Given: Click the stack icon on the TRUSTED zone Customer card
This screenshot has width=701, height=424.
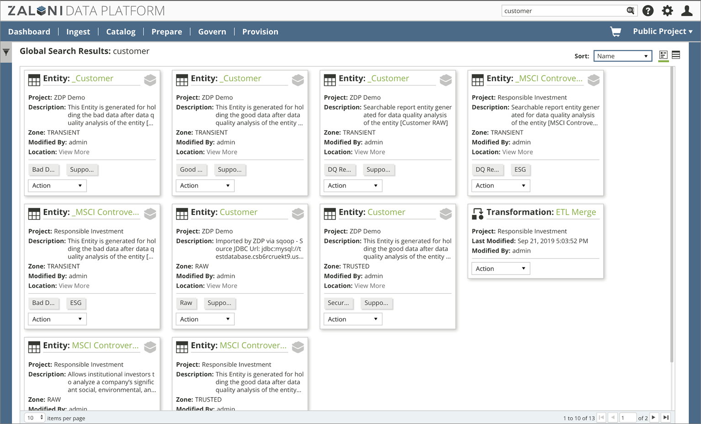Looking at the screenshot, I should pos(446,213).
